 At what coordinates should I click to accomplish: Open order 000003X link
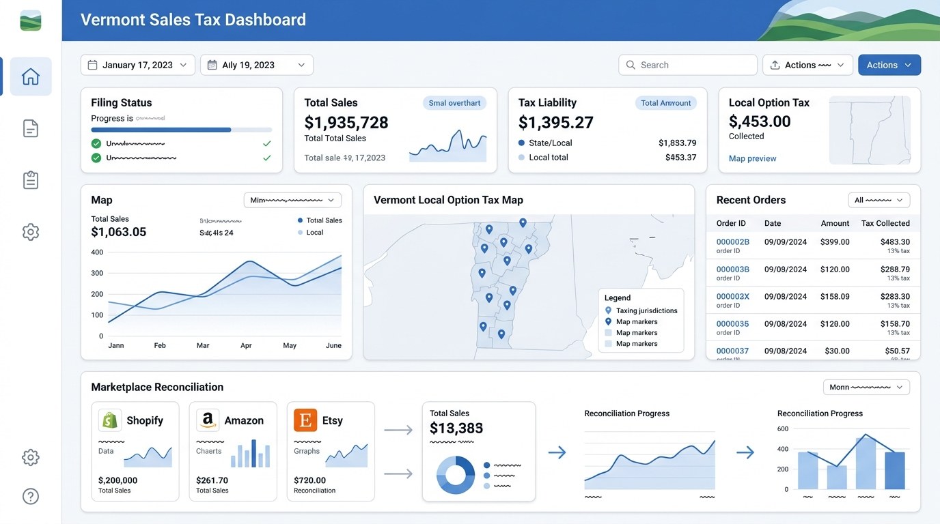[x=733, y=296]
